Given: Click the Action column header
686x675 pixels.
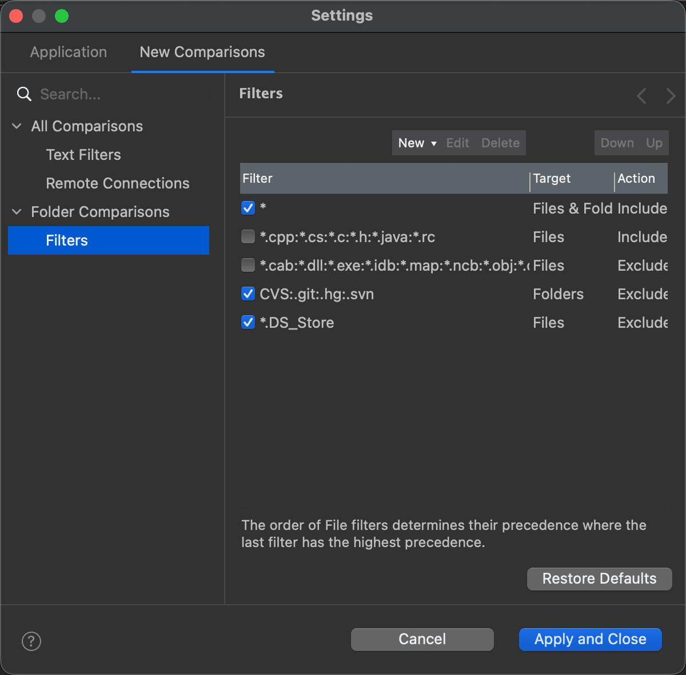Looking at the screenshot, I should point(641,178).
